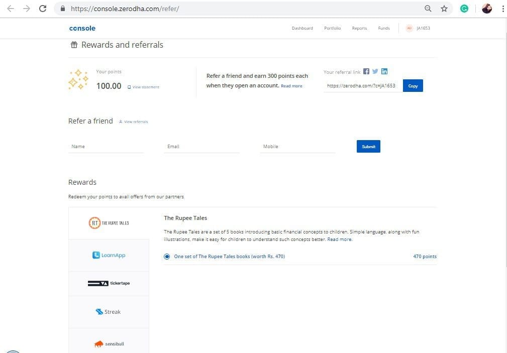Share referral link on LinkedIn
Viewport: 507px width, 353px height.
coord(384,71)
